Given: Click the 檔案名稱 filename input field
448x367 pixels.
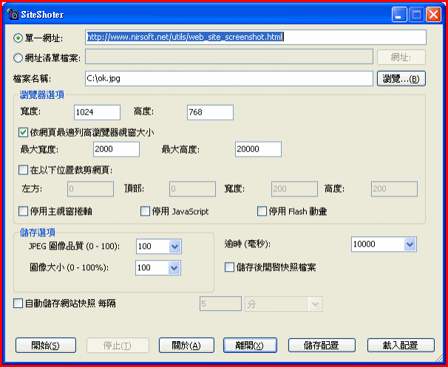Looking at the screenshot, I should point(229,78).
